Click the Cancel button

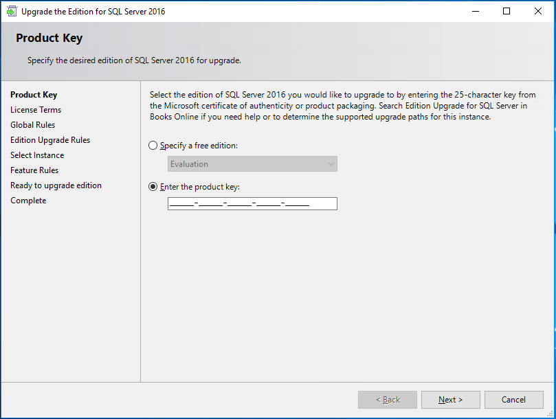click(x=513, y=399)
